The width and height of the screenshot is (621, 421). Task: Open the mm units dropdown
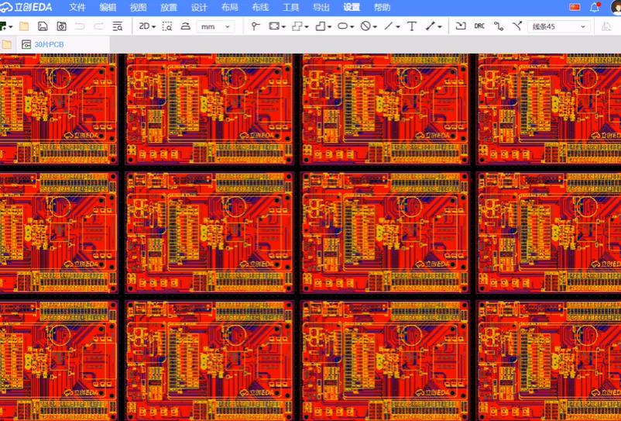point(215,26)
